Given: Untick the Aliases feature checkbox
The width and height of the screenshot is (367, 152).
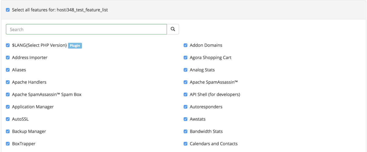Looking at the screenshot, I should click(x=8, y=70).
